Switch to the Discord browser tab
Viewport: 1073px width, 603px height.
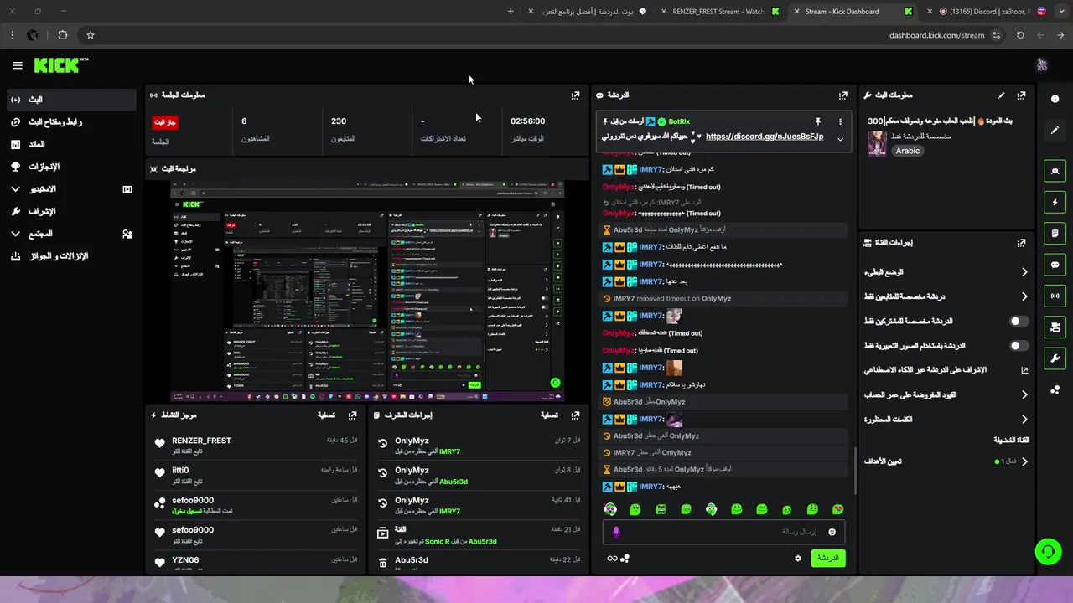pos(986,12)
